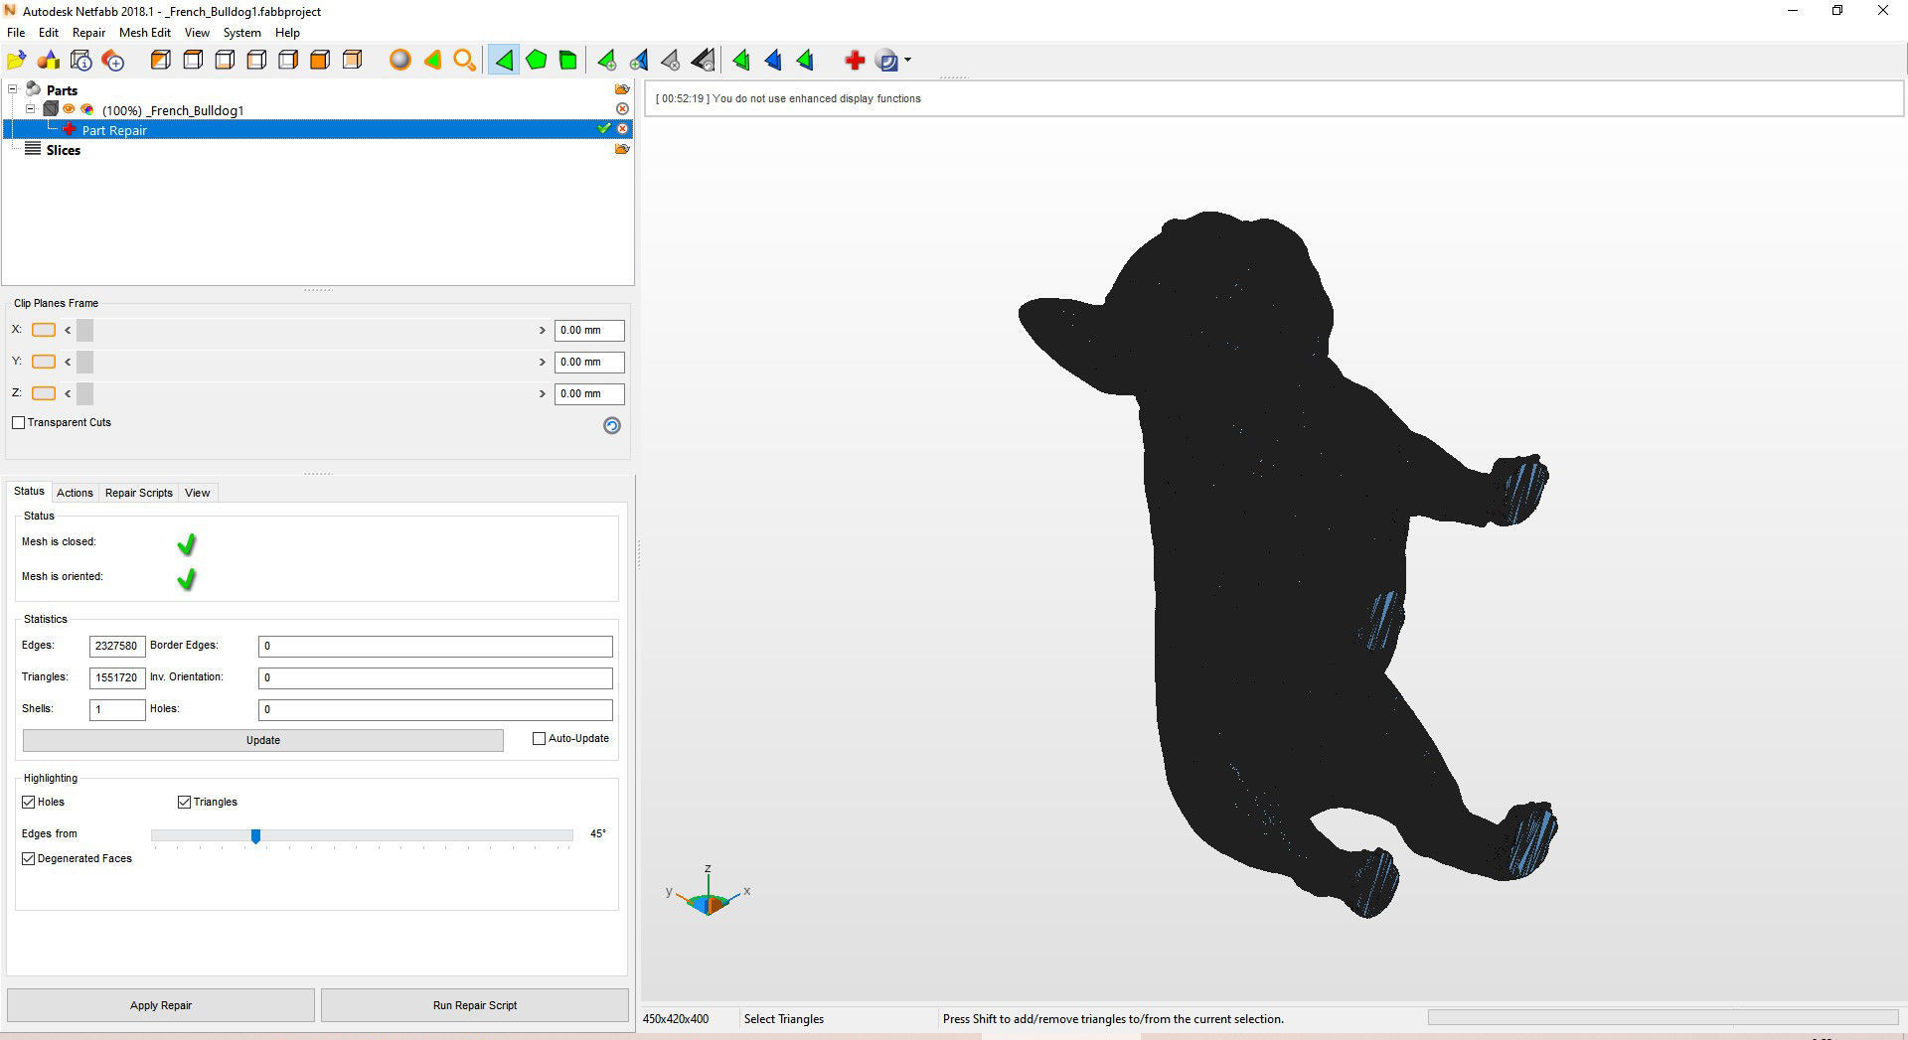Screen dimensions: 1908x1040
Task: Click the blue disc toolbar icon
Action: point(886,61)
